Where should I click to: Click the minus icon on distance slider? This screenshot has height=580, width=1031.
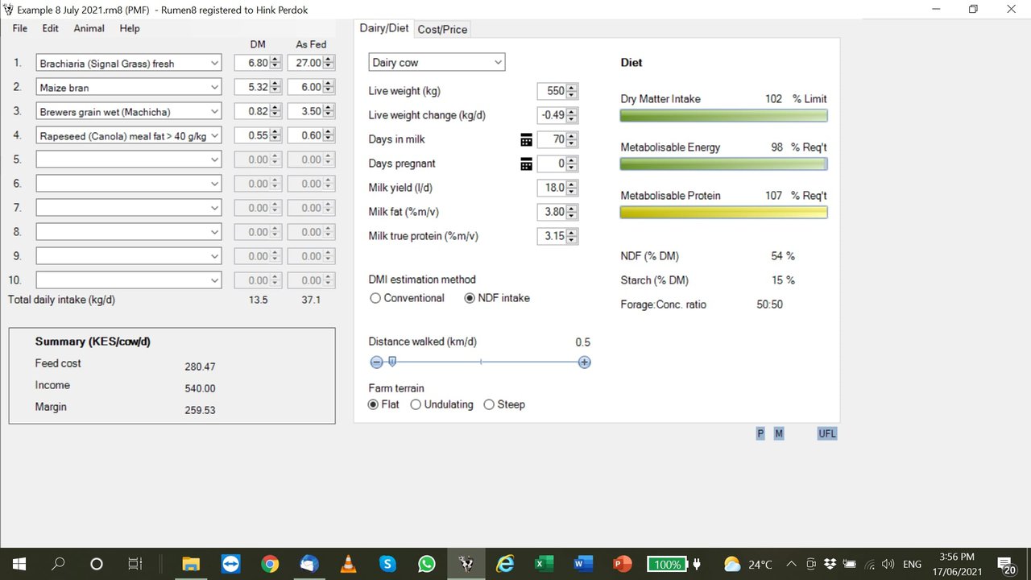[x=376, y=362]
